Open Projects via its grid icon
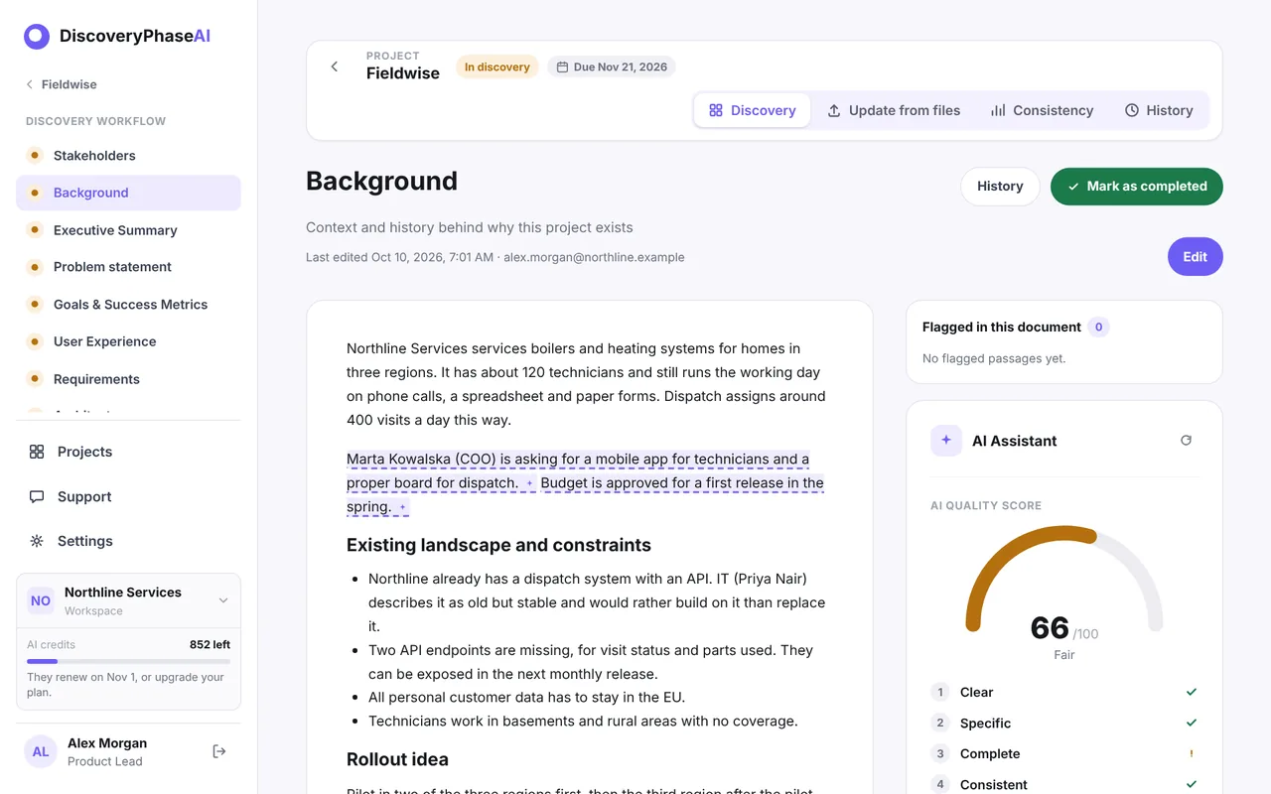 click(37, 452)
